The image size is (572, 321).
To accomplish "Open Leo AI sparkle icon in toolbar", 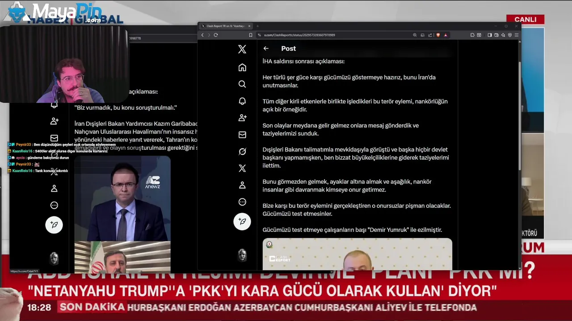I will (x=503, y=35).
